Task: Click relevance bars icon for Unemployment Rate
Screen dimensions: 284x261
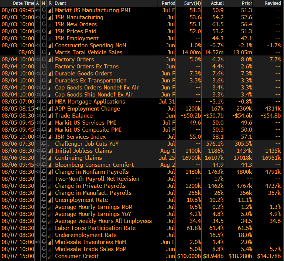Action: pos(50,200)
